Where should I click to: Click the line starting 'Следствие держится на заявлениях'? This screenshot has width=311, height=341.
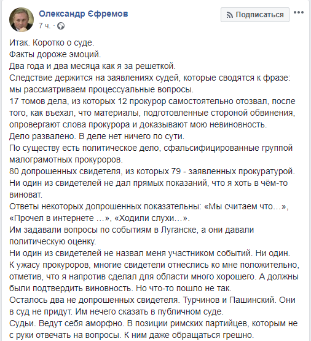[x=150, y=78]
